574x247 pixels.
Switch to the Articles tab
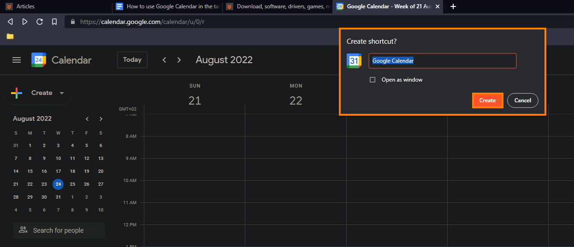pyautogui.click(x=56, y=6)
